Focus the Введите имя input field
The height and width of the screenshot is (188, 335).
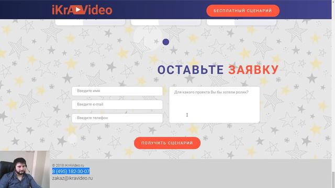[117, 91]
